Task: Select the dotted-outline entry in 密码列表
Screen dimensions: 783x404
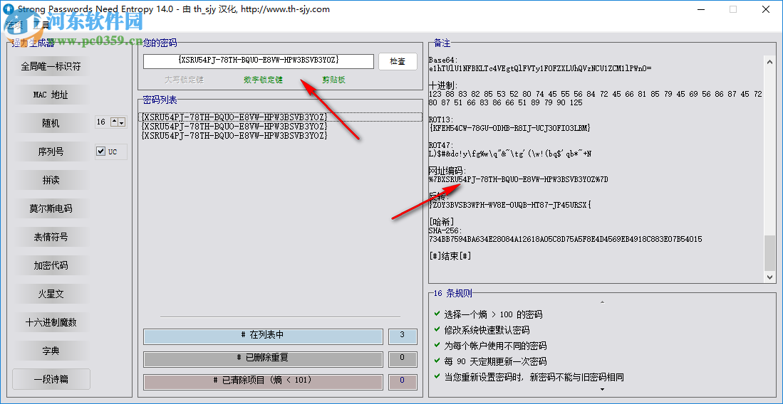Action: point(281,117)
